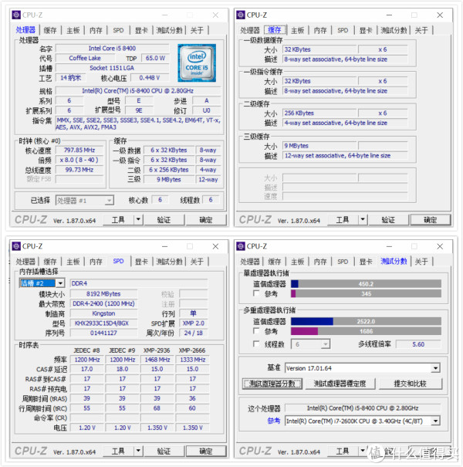Toggle single-thread 参考 checkbox
Viewport: 463px width, 467px height.
[x=255, y=293]
